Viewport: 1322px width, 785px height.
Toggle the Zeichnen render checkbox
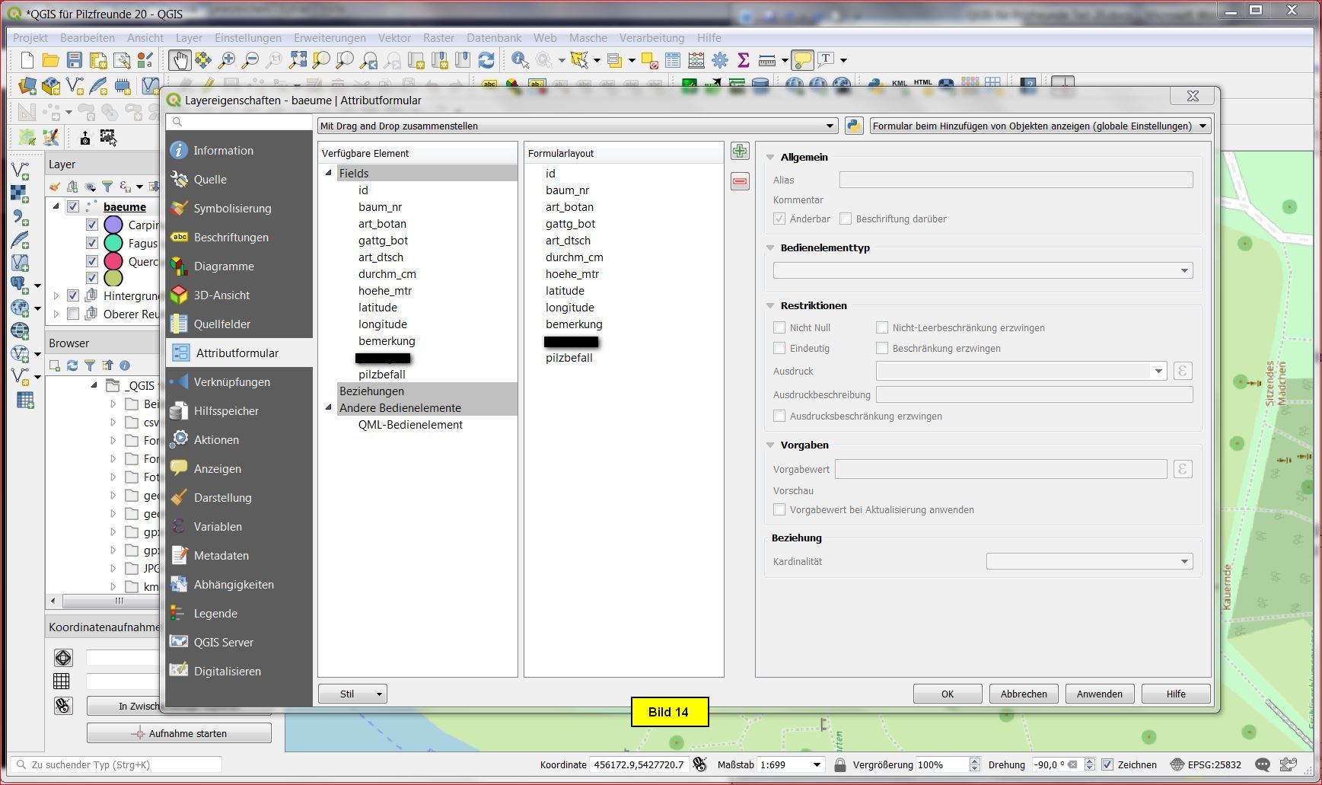[x=1107, y=764]
